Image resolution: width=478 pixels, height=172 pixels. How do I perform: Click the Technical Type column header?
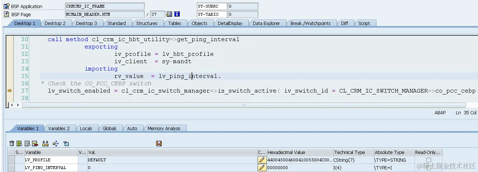tap(353, 152)
